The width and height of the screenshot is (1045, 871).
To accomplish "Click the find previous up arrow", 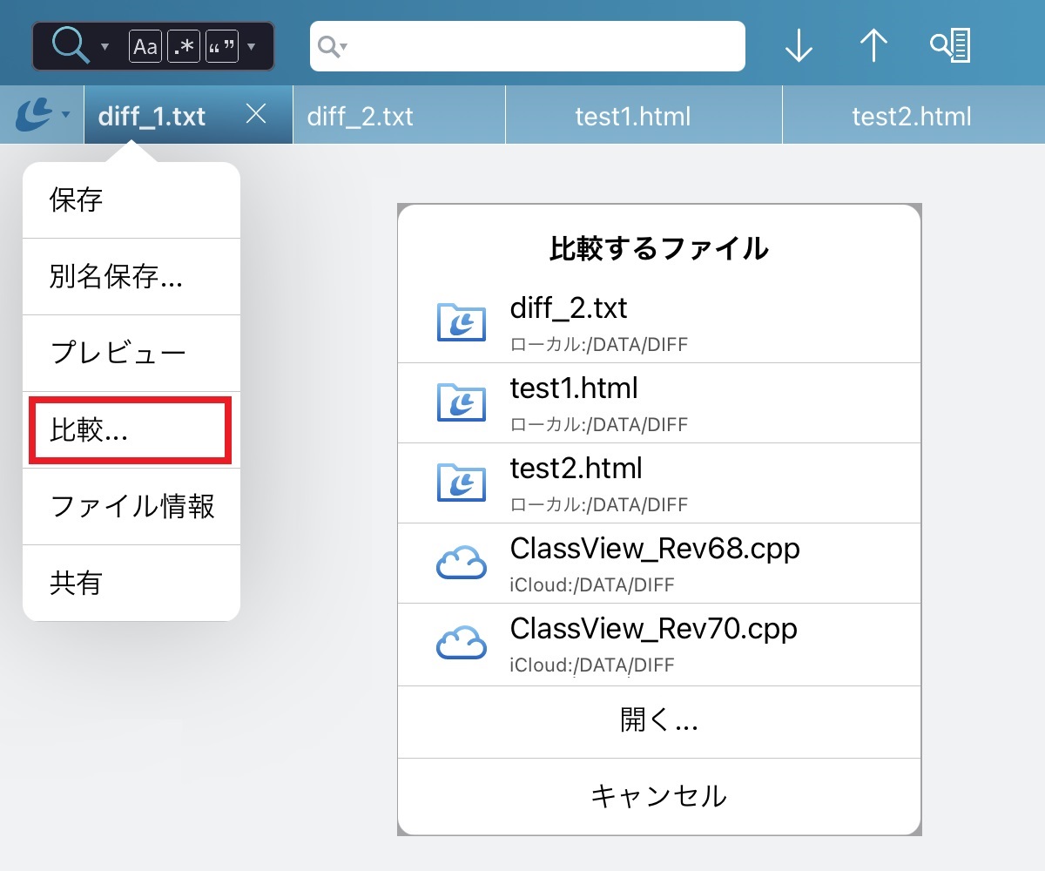I will tap(873, 46).
